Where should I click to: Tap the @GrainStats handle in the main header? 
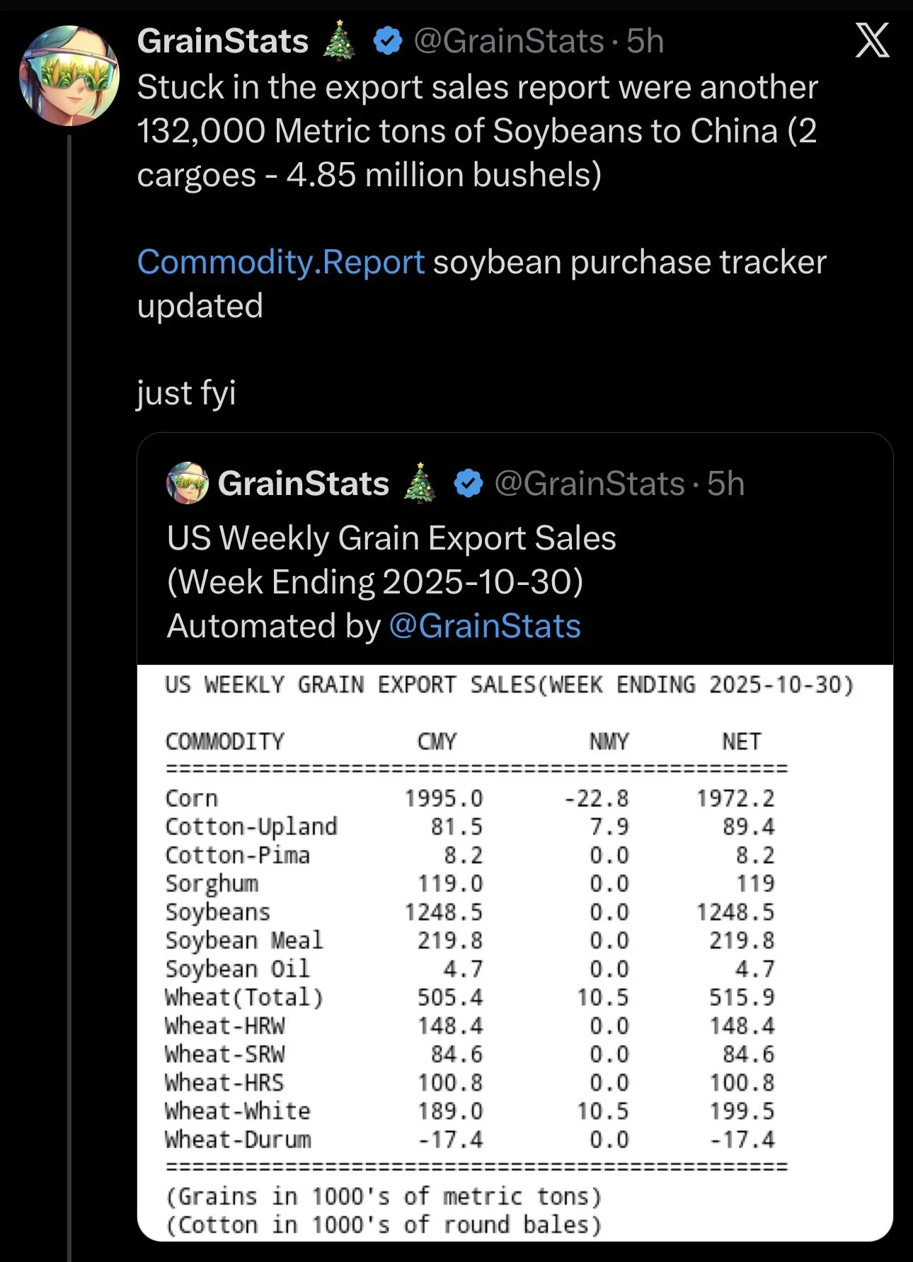click(508, 41)
